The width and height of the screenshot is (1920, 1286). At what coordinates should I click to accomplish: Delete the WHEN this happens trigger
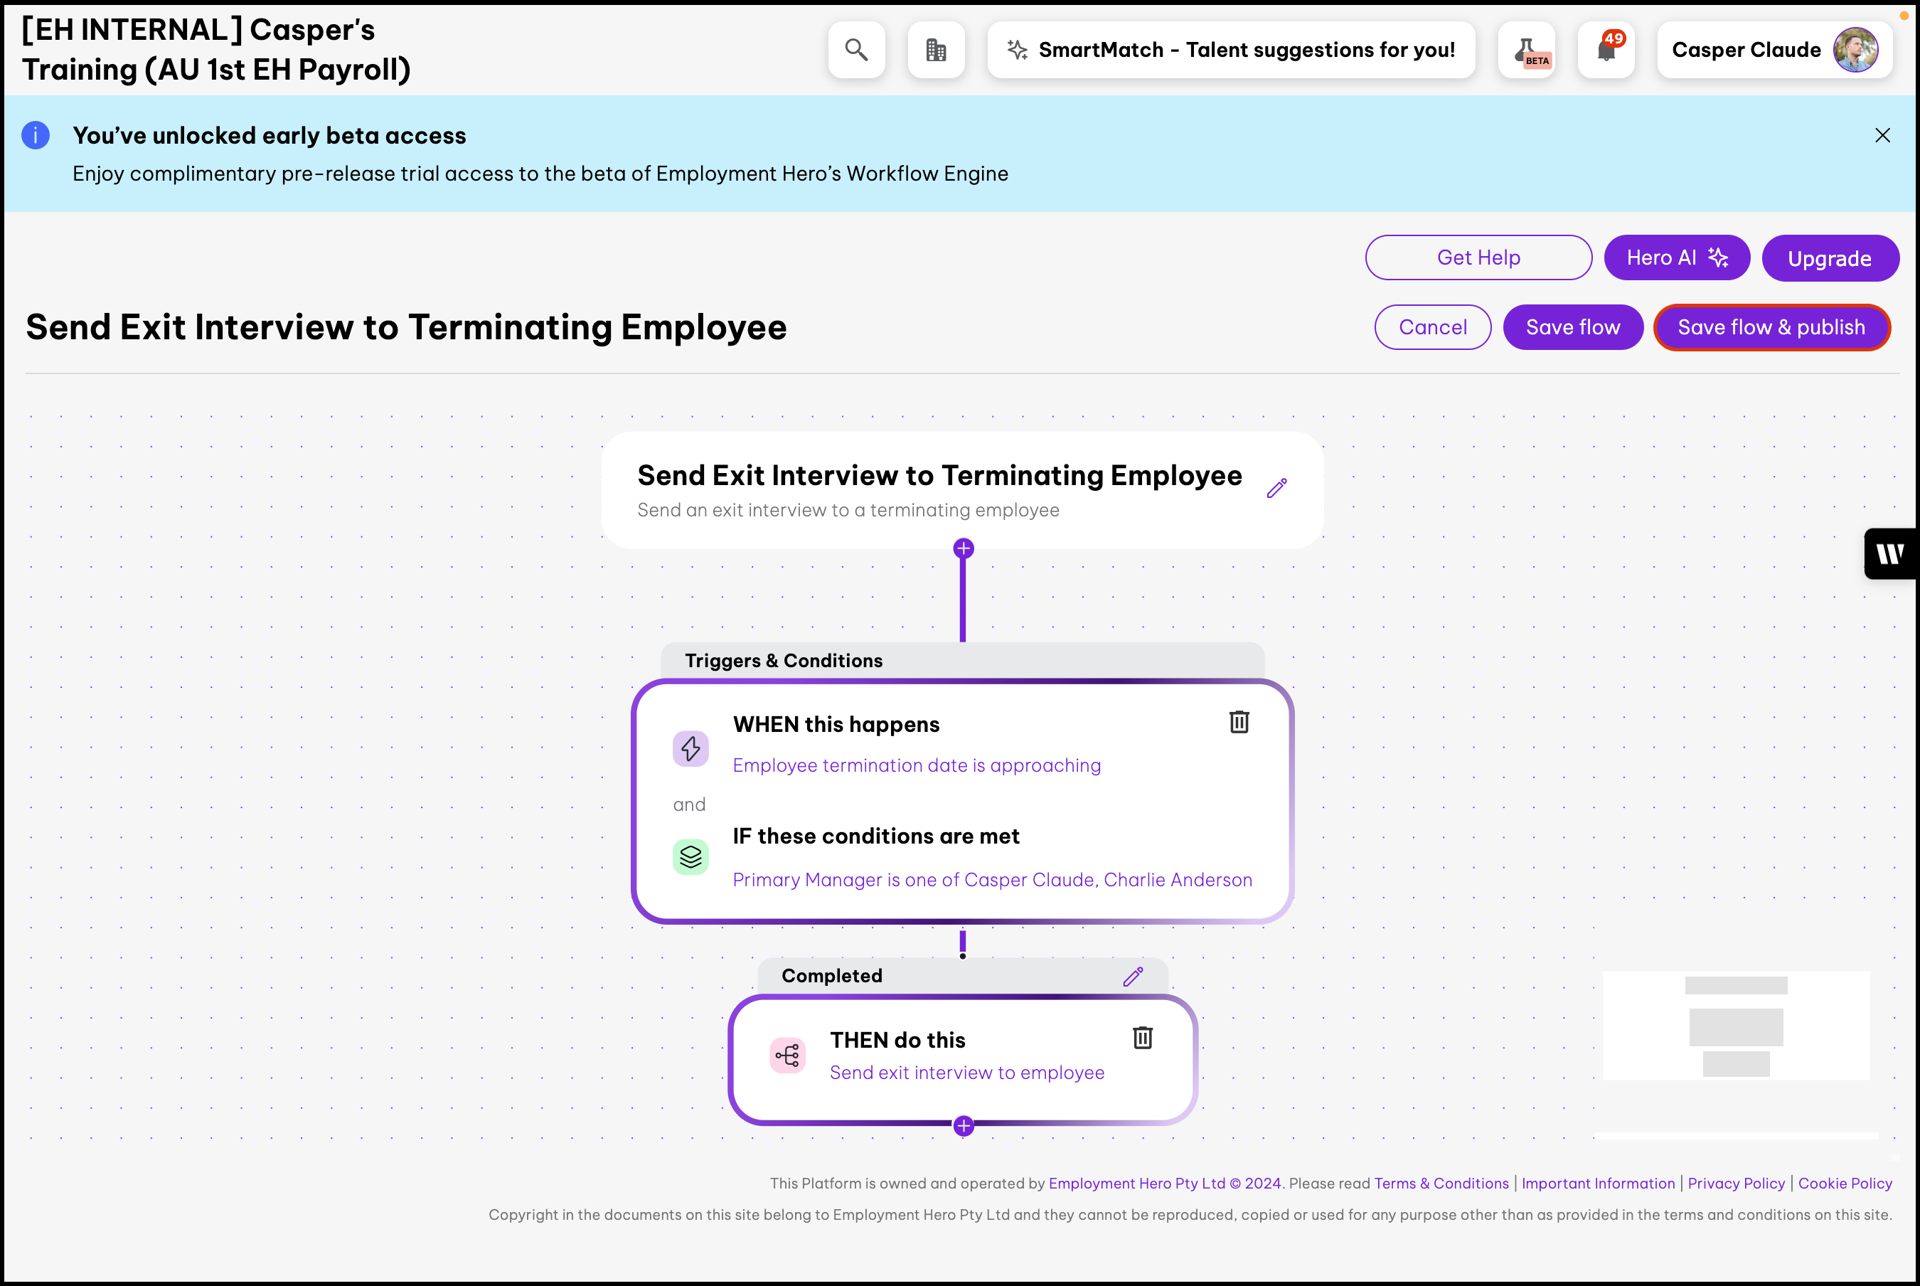[1239, 722]
